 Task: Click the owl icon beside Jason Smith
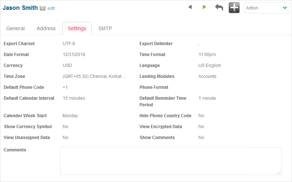(43, 8)
